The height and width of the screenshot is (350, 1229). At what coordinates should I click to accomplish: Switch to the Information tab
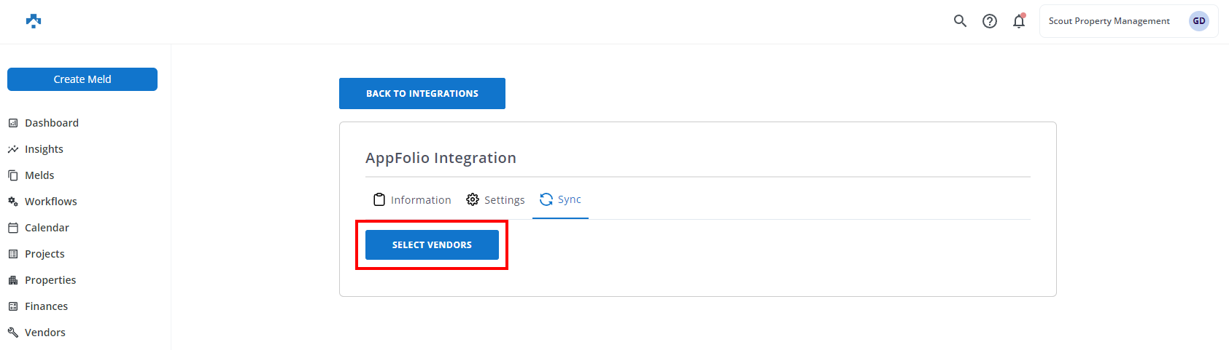(412, 200)
